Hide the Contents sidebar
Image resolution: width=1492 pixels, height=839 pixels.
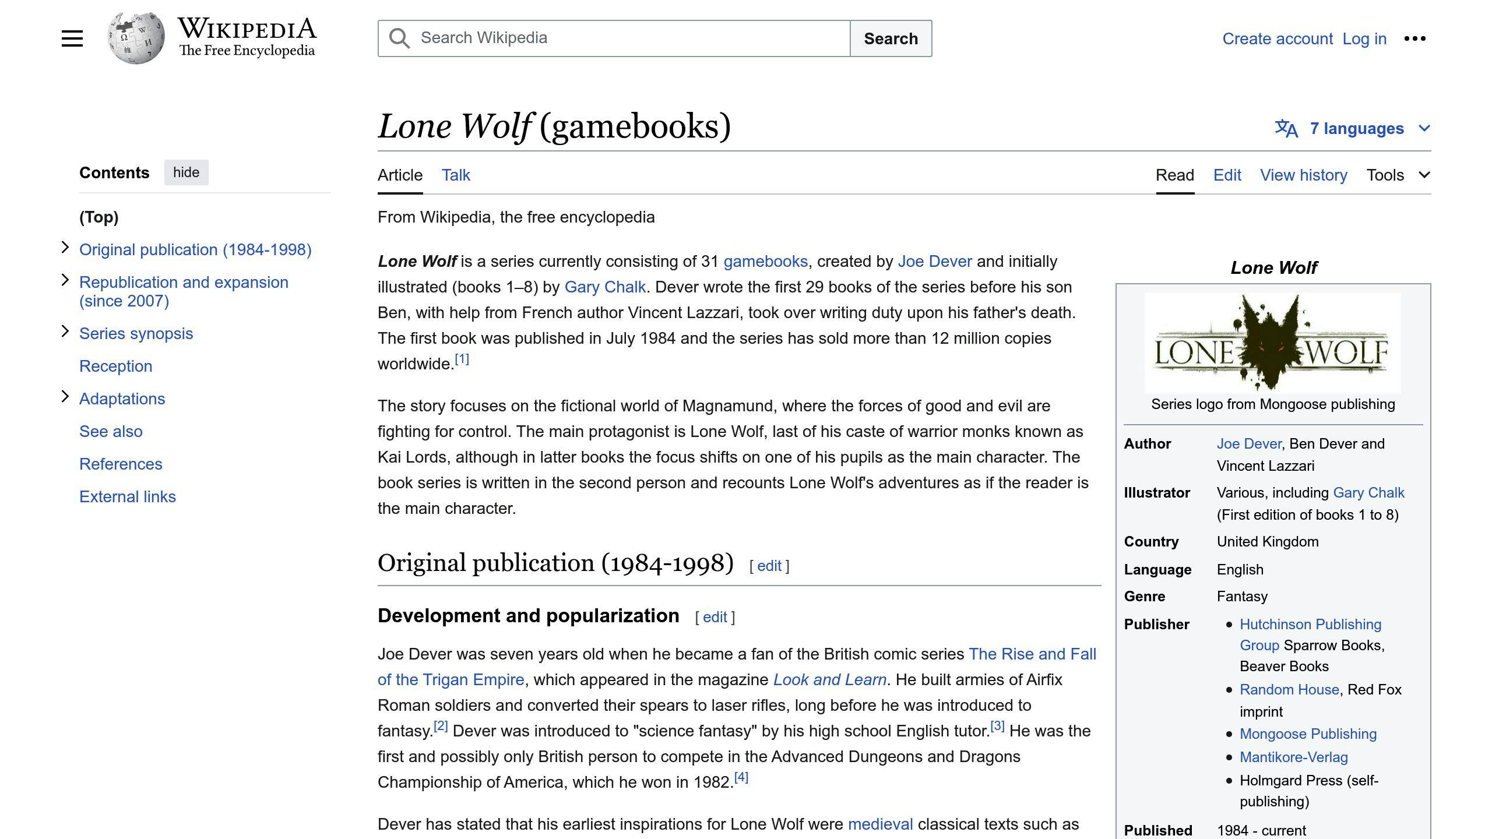[186, 172]
